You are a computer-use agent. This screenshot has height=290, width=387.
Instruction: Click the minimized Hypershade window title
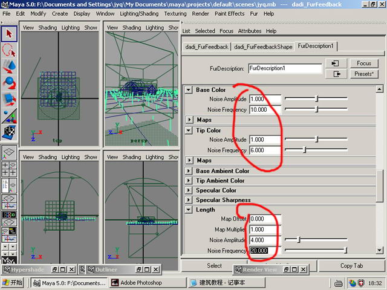point(27,270)
